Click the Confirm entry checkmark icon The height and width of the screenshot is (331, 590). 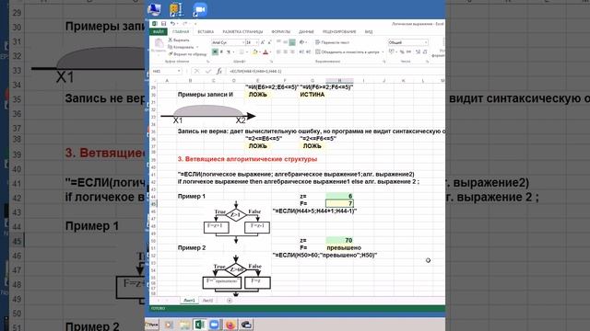208,71
